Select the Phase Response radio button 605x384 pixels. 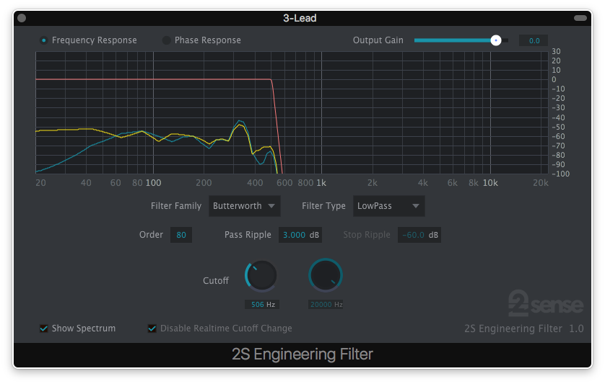[x=166, y=40]
